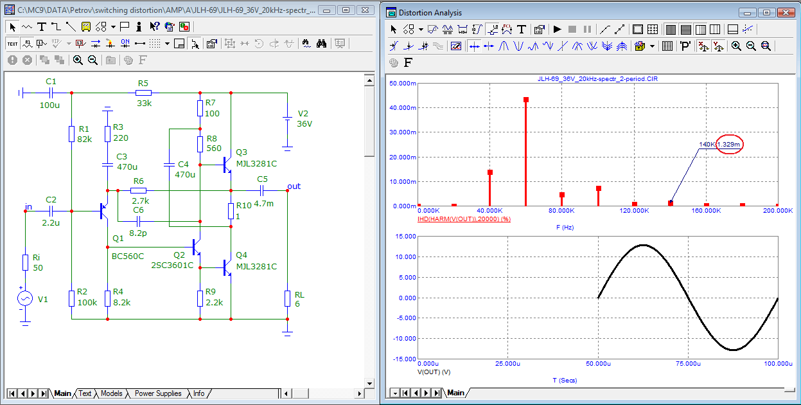Expand dropdown next to the VIP button
The height and width of the screenshot is (405, 801).
pyautogui.click(x=69, y=44)
